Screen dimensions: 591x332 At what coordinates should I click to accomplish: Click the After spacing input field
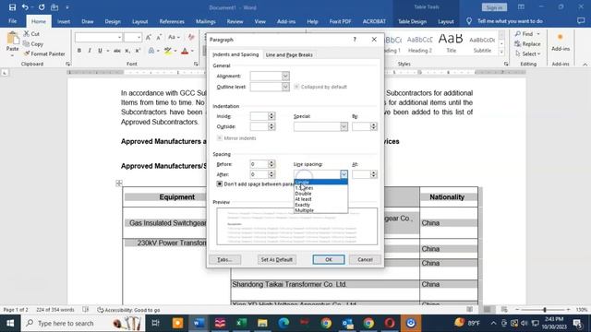point(259,174)
